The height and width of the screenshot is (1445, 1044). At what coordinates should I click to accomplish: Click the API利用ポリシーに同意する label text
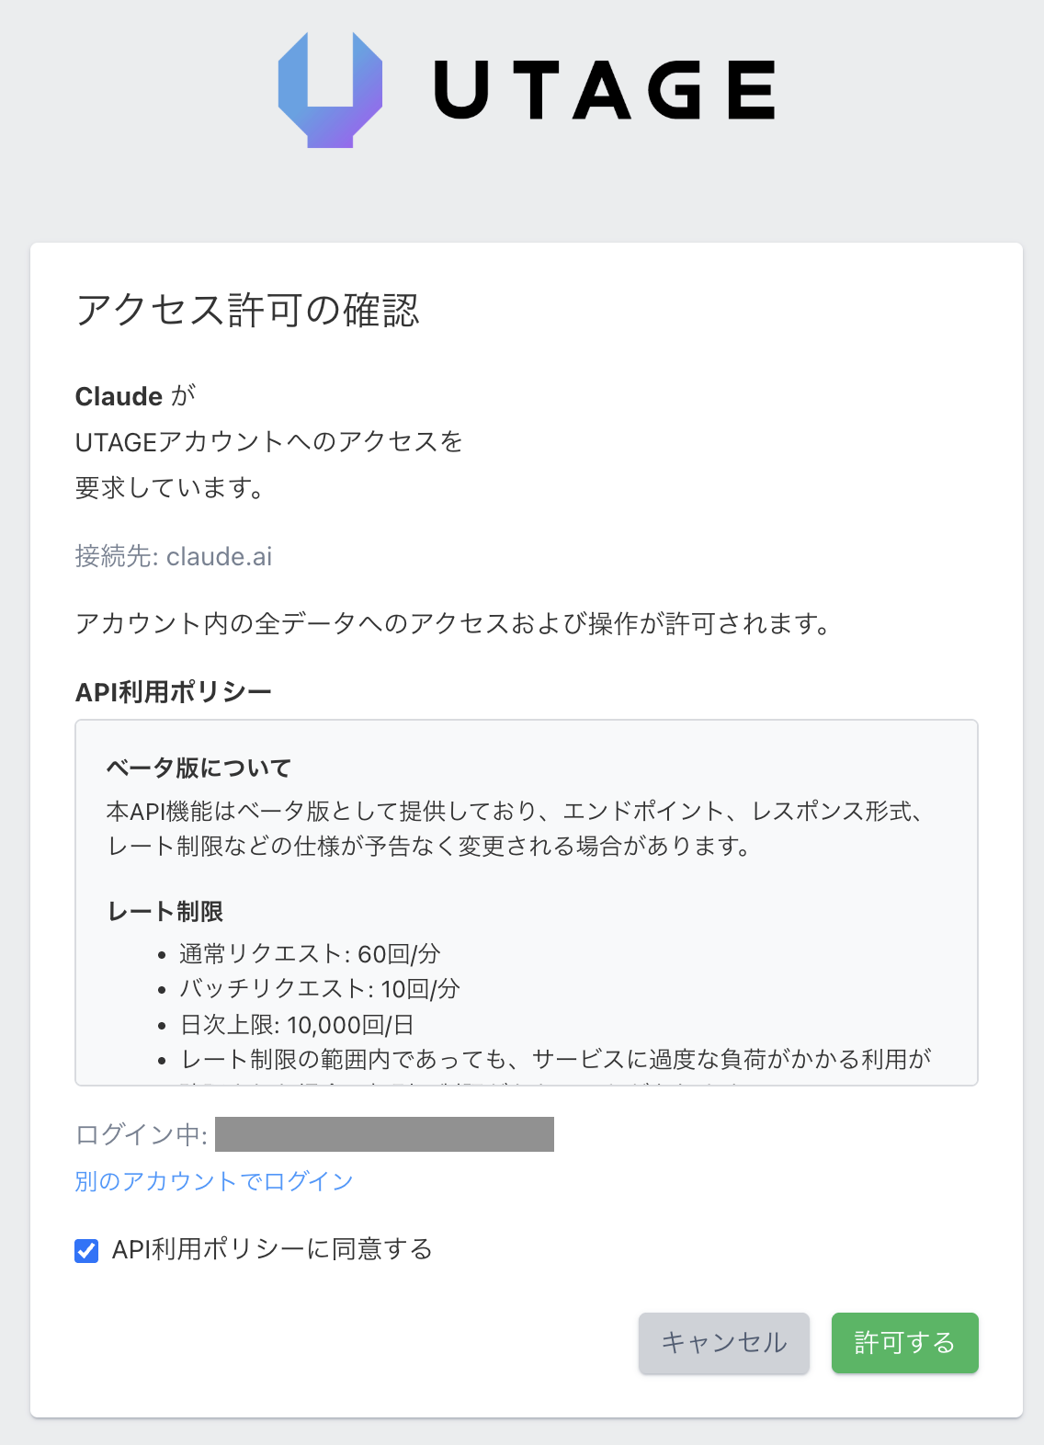coord(272,1249)
